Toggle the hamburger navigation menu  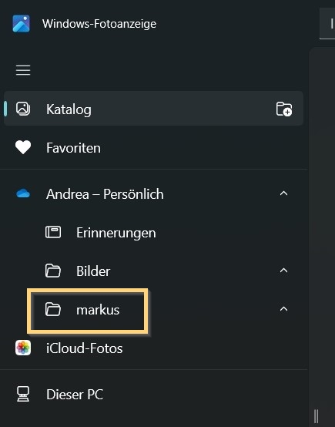(x=23, y=70)
